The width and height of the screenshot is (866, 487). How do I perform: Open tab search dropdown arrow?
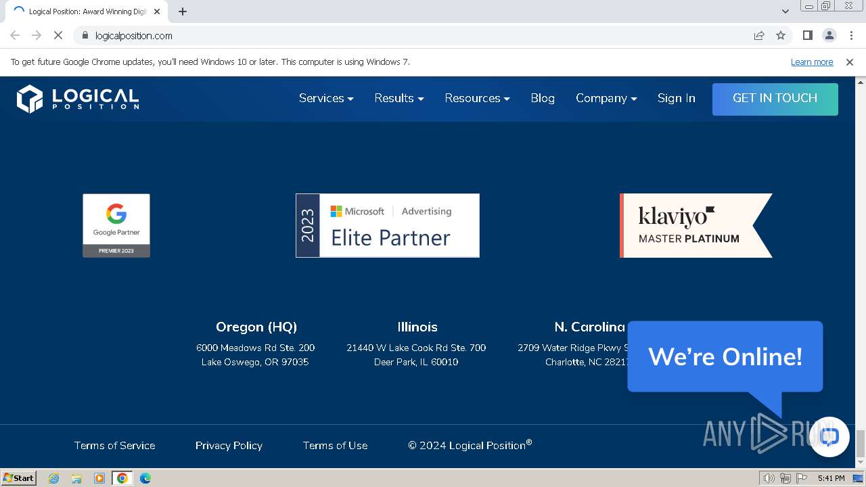point(785,11)
